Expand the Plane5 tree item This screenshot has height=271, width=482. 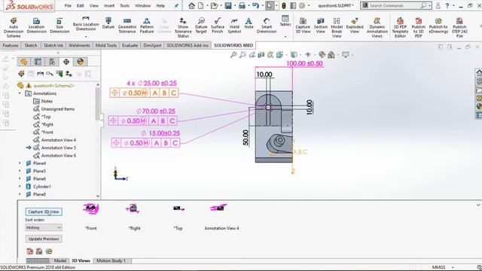(x=20, y=171)
